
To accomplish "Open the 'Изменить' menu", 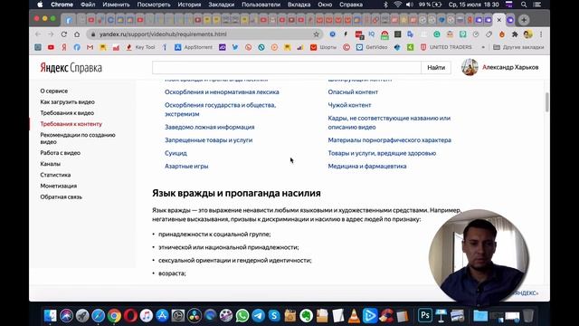I will 116,5.
